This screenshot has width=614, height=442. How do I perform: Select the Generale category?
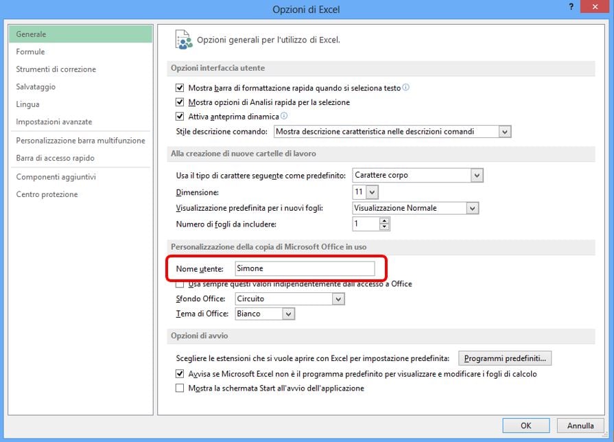(81, 34)
